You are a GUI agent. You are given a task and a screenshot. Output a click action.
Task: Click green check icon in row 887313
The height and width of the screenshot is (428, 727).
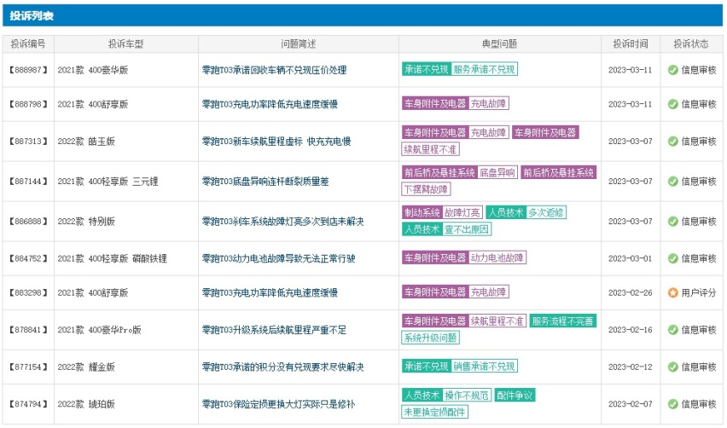point(672,142)
